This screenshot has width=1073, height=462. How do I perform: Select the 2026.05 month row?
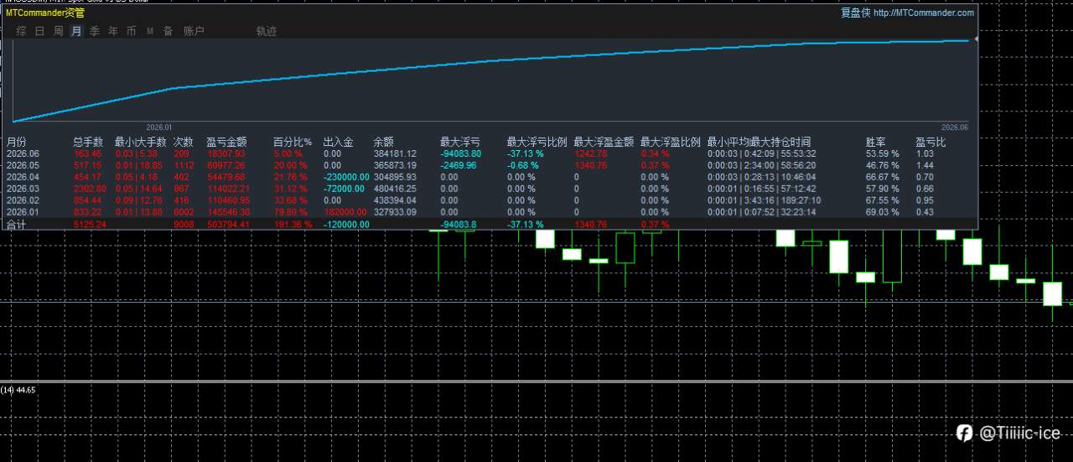pyautogui.click(x=491, y=165)
